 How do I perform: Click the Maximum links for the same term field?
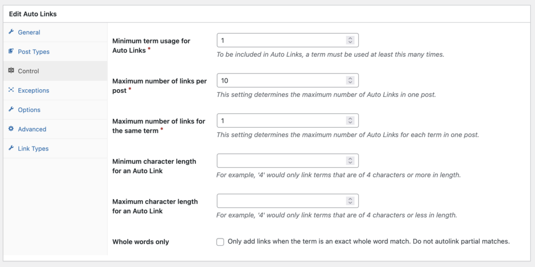(x=288, y=120)
